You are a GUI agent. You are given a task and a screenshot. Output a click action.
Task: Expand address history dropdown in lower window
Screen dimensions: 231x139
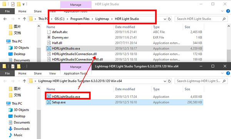click(165, 81)
